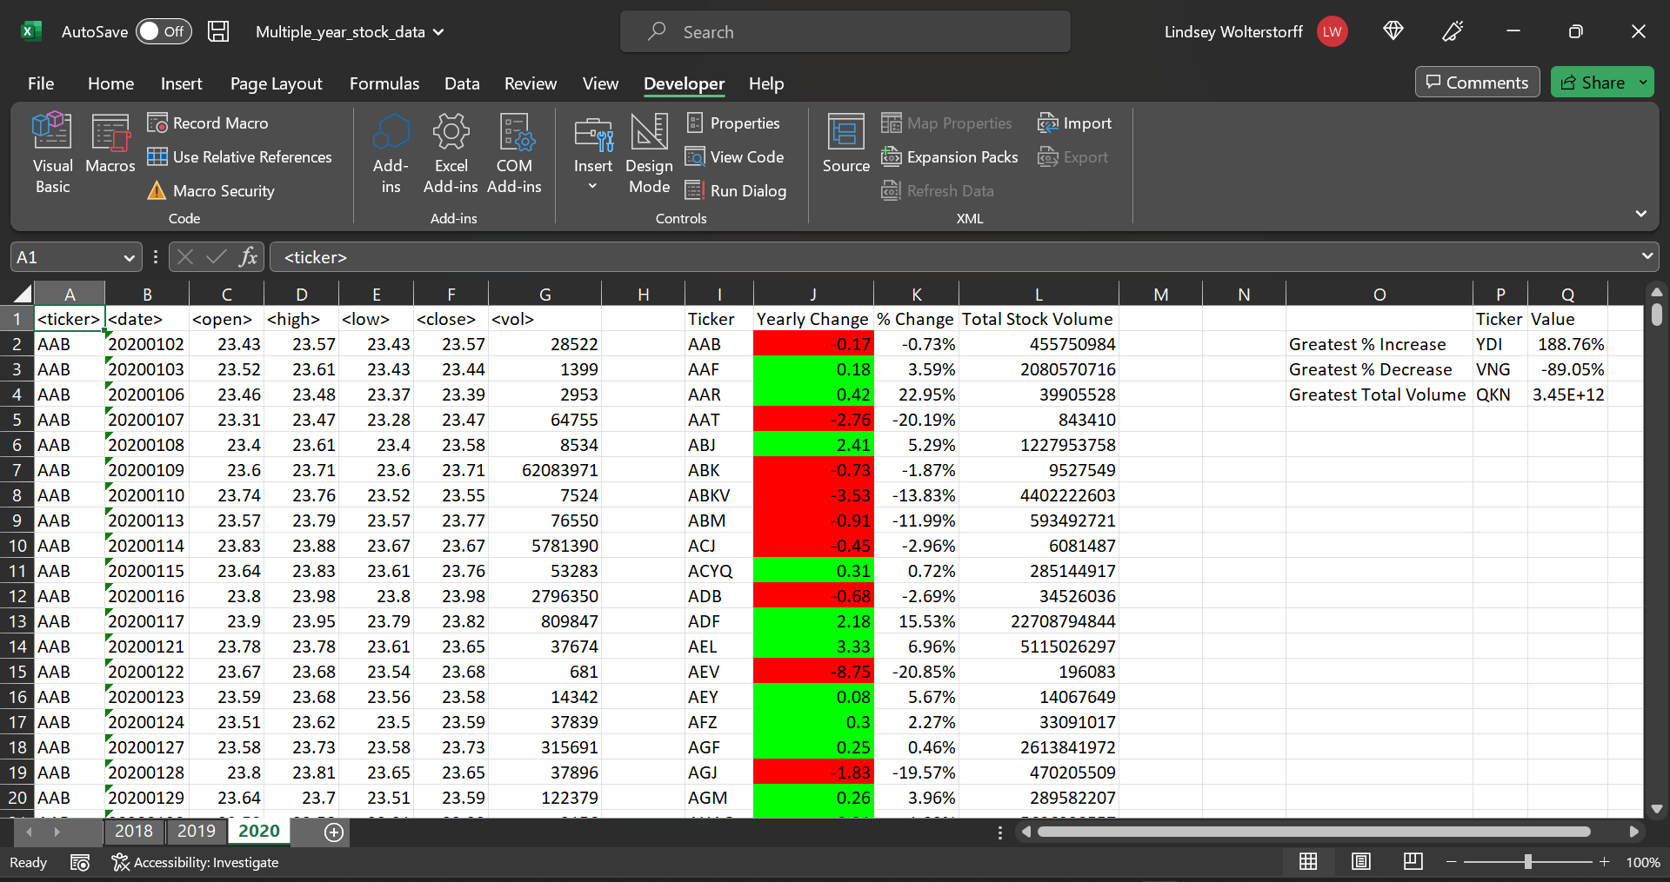This screenshot has height=882, width=1670.
Task: Open Macro Security settings
Action: click(211, 191)
